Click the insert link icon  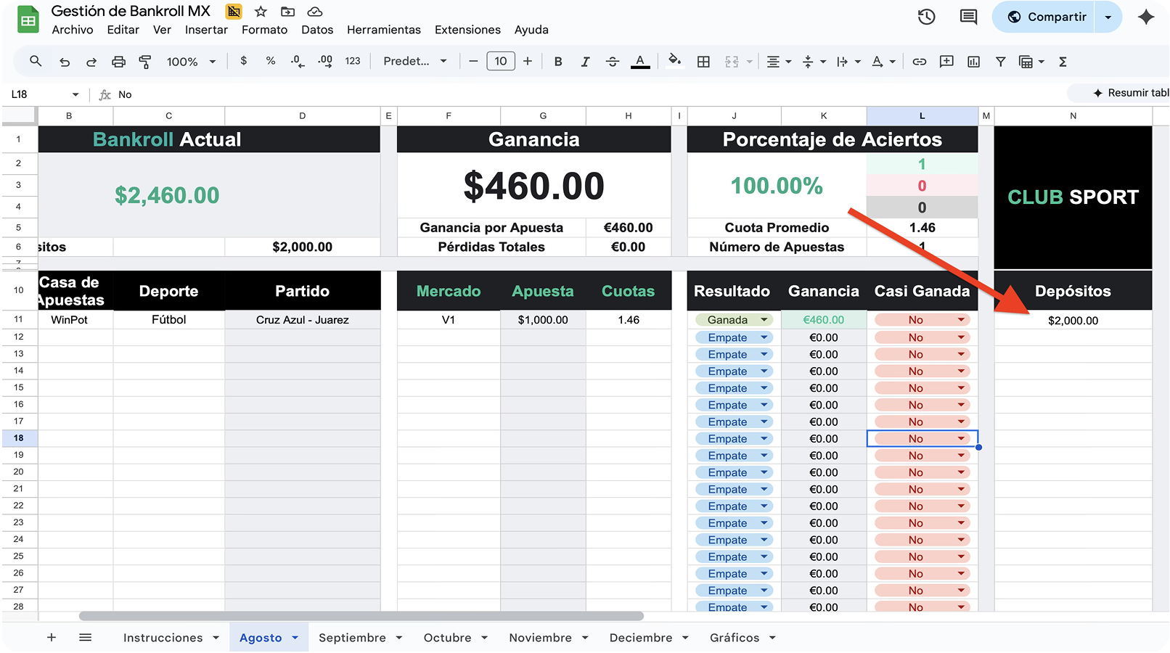click(919, 62)
